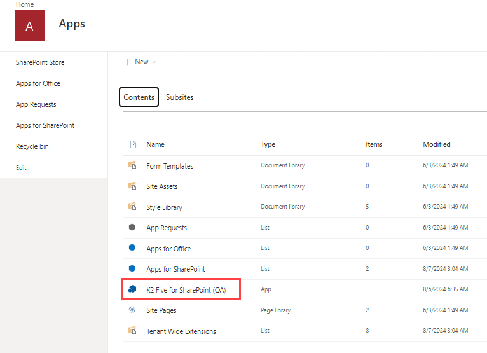
Task: Click the Tenant Wide Extensions list icon
Action: [133, 331]
